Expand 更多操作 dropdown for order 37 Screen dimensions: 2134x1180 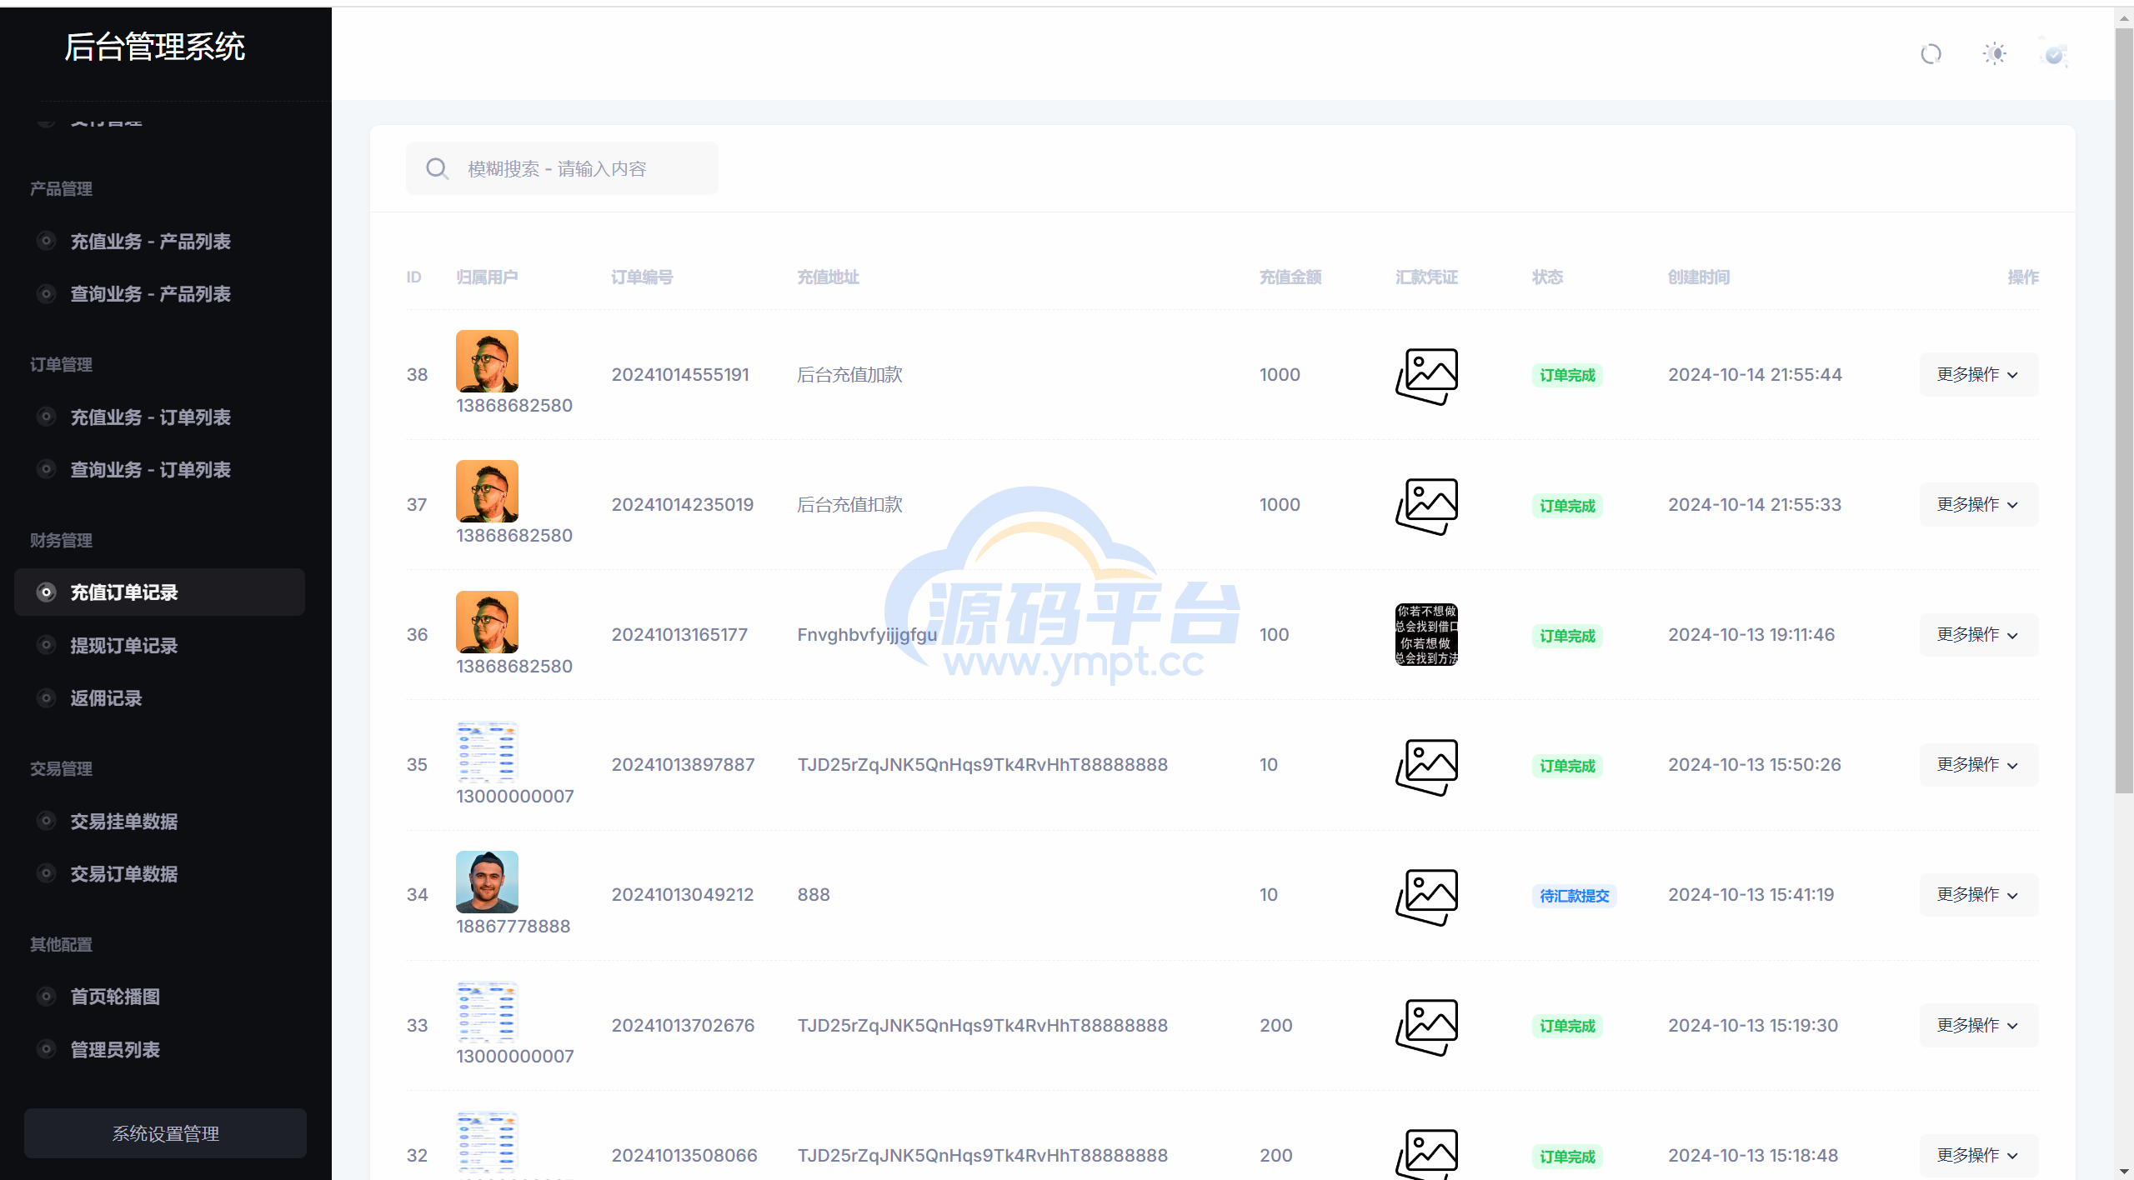click(1978, 504)
